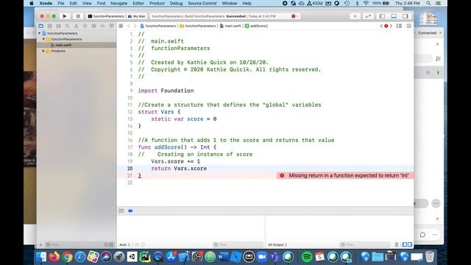Image resolution: width=471 pixels, height=265 pixels.
Task: Open the Source Control menu
Action: 202,3
